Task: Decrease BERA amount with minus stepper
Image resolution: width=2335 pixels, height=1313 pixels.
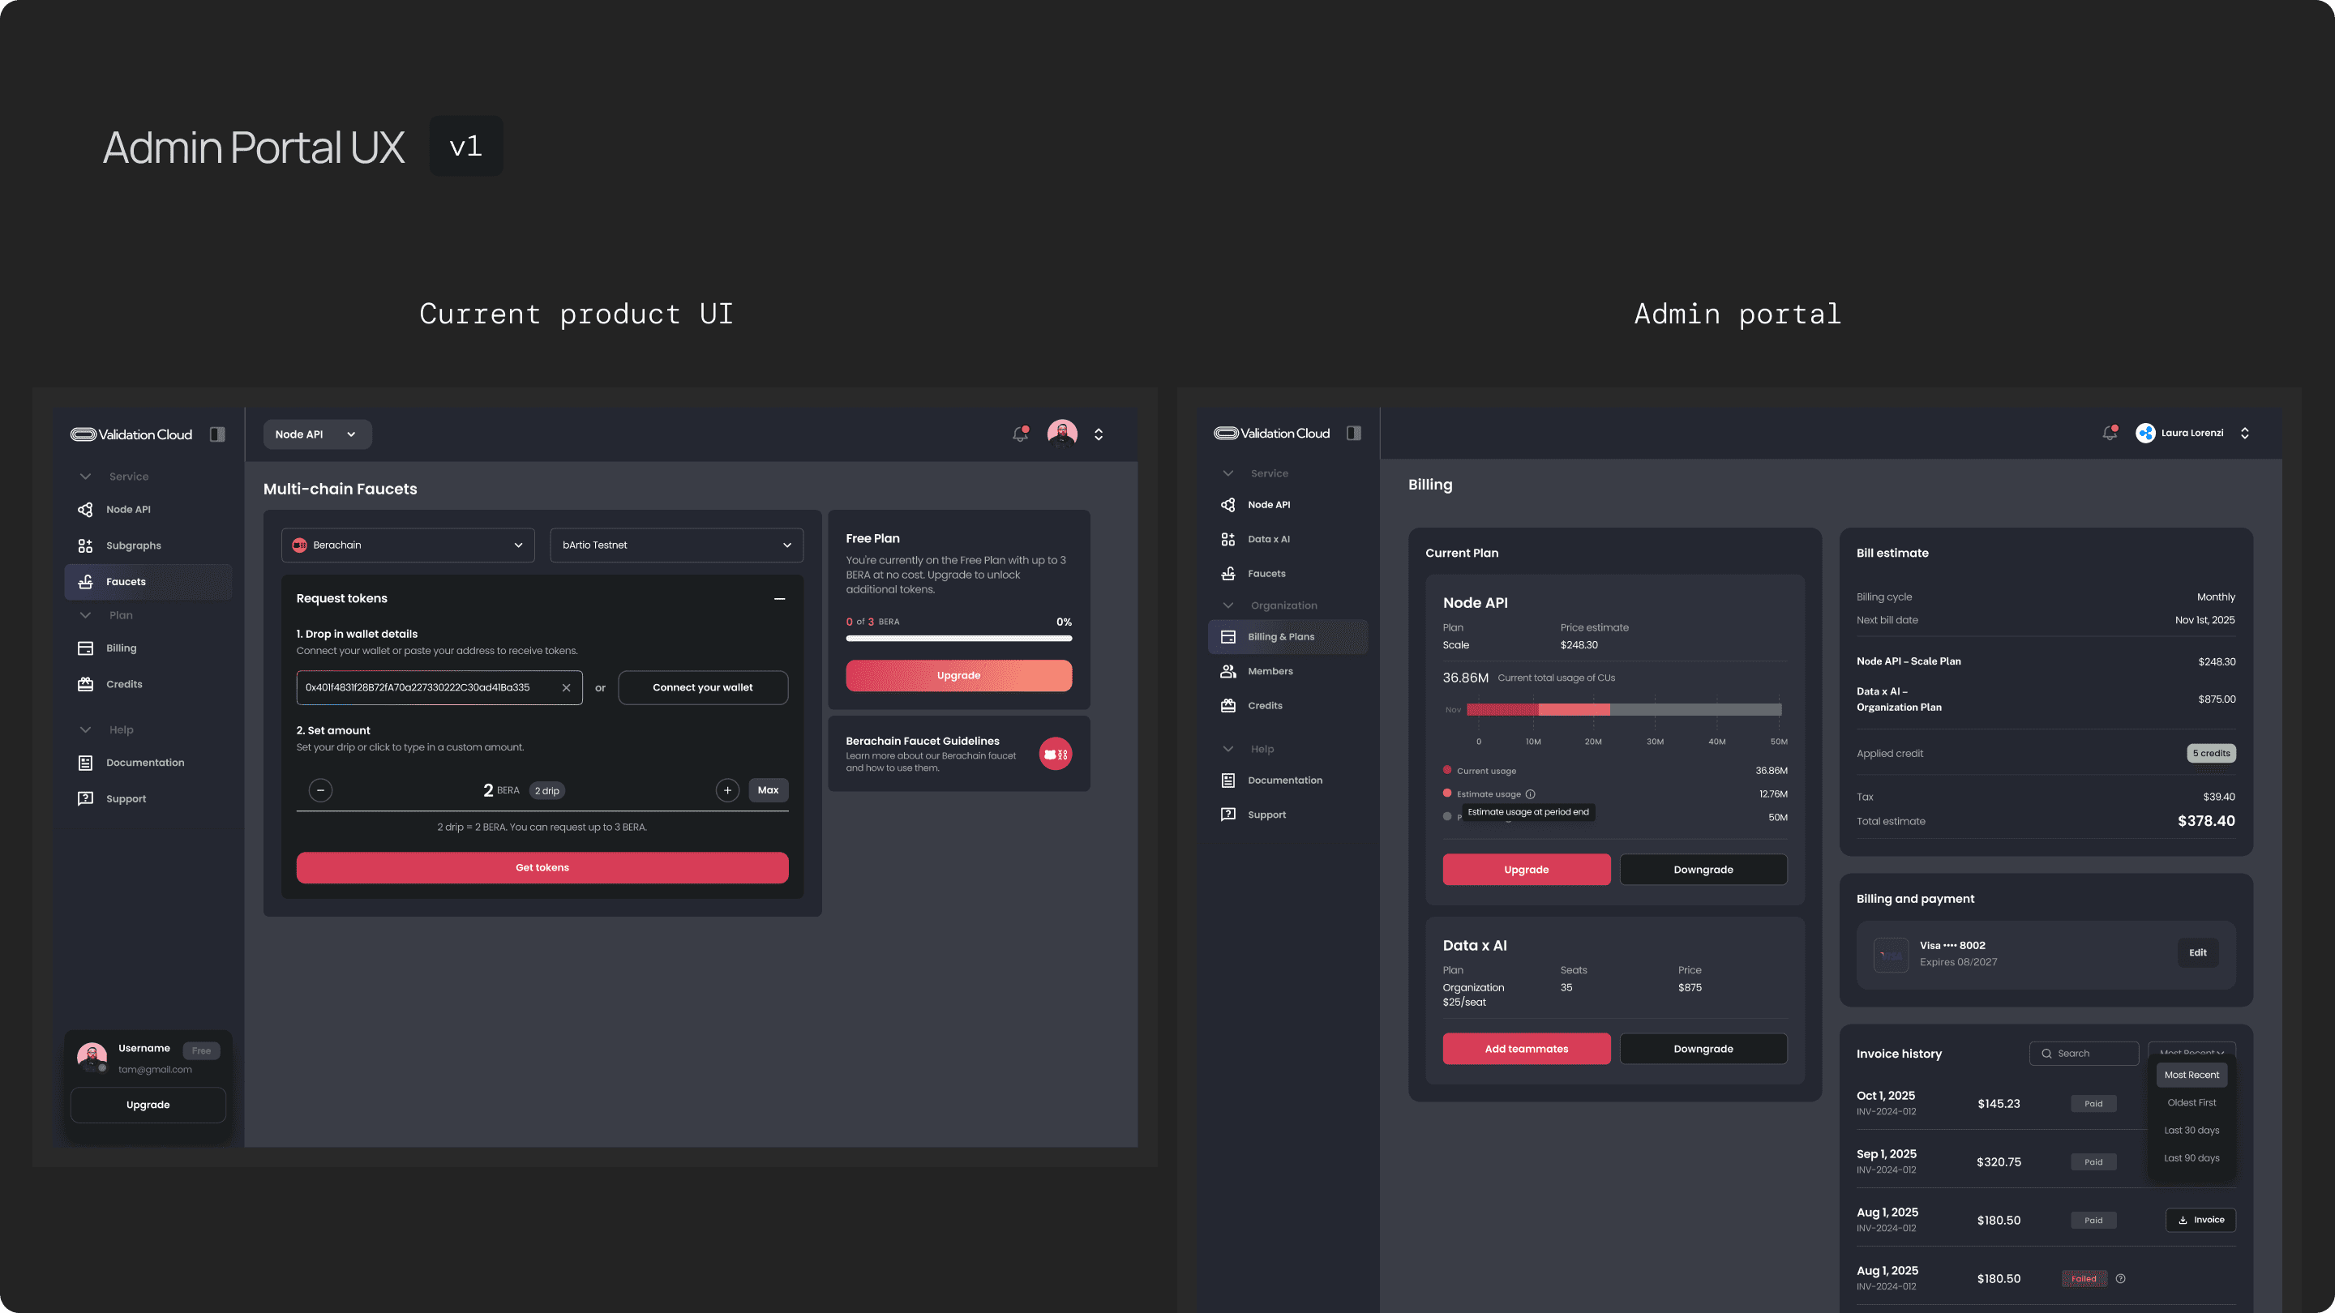Action: pyautogui.click(x=320, y=790)
